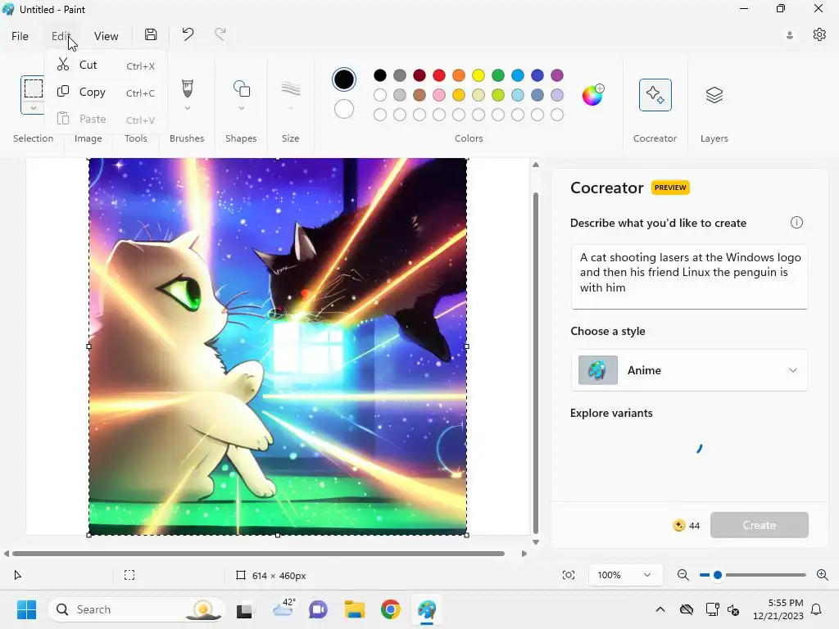This screenshot has width=839, height=629.
Task: Pick the purple color swatch
Action: [557, 75]
